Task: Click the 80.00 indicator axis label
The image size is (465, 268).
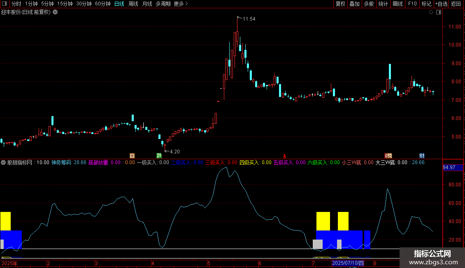Action: pos(455,185)
